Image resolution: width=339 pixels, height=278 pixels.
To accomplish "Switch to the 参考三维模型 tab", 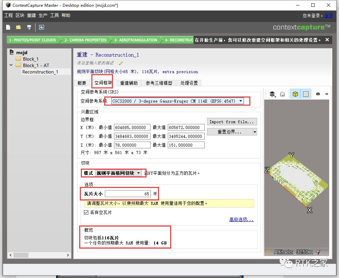I will [159, 83].
